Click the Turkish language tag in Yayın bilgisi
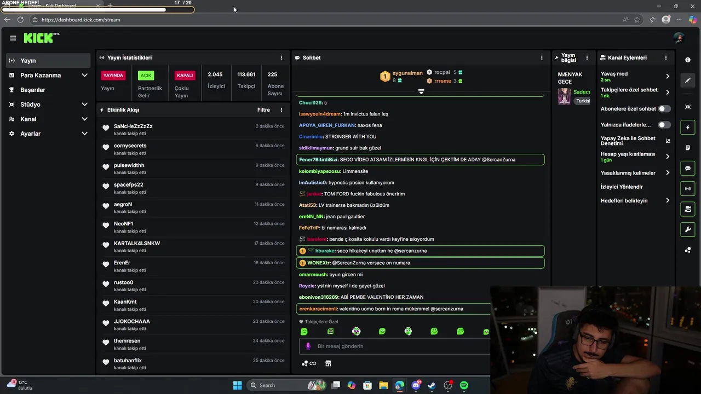This screenshot has height=394, width=701. 582,101
